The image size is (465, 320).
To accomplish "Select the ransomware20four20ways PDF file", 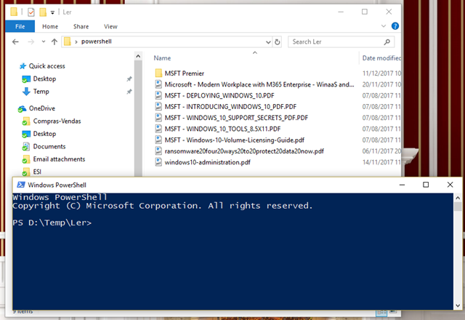I will 244,151.
